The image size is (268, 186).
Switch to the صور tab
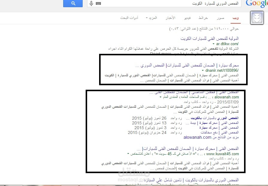coord(220,18)
